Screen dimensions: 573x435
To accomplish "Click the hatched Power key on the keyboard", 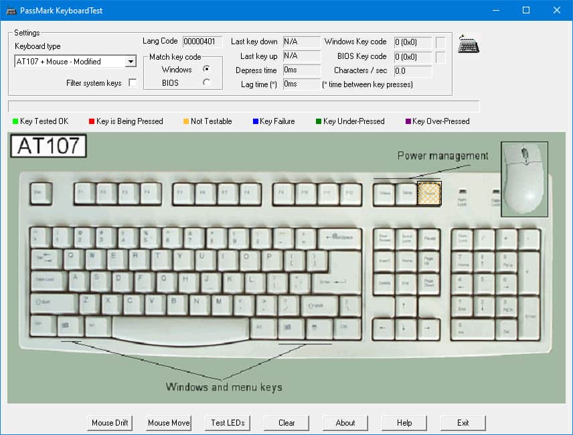I will (429, 193).
